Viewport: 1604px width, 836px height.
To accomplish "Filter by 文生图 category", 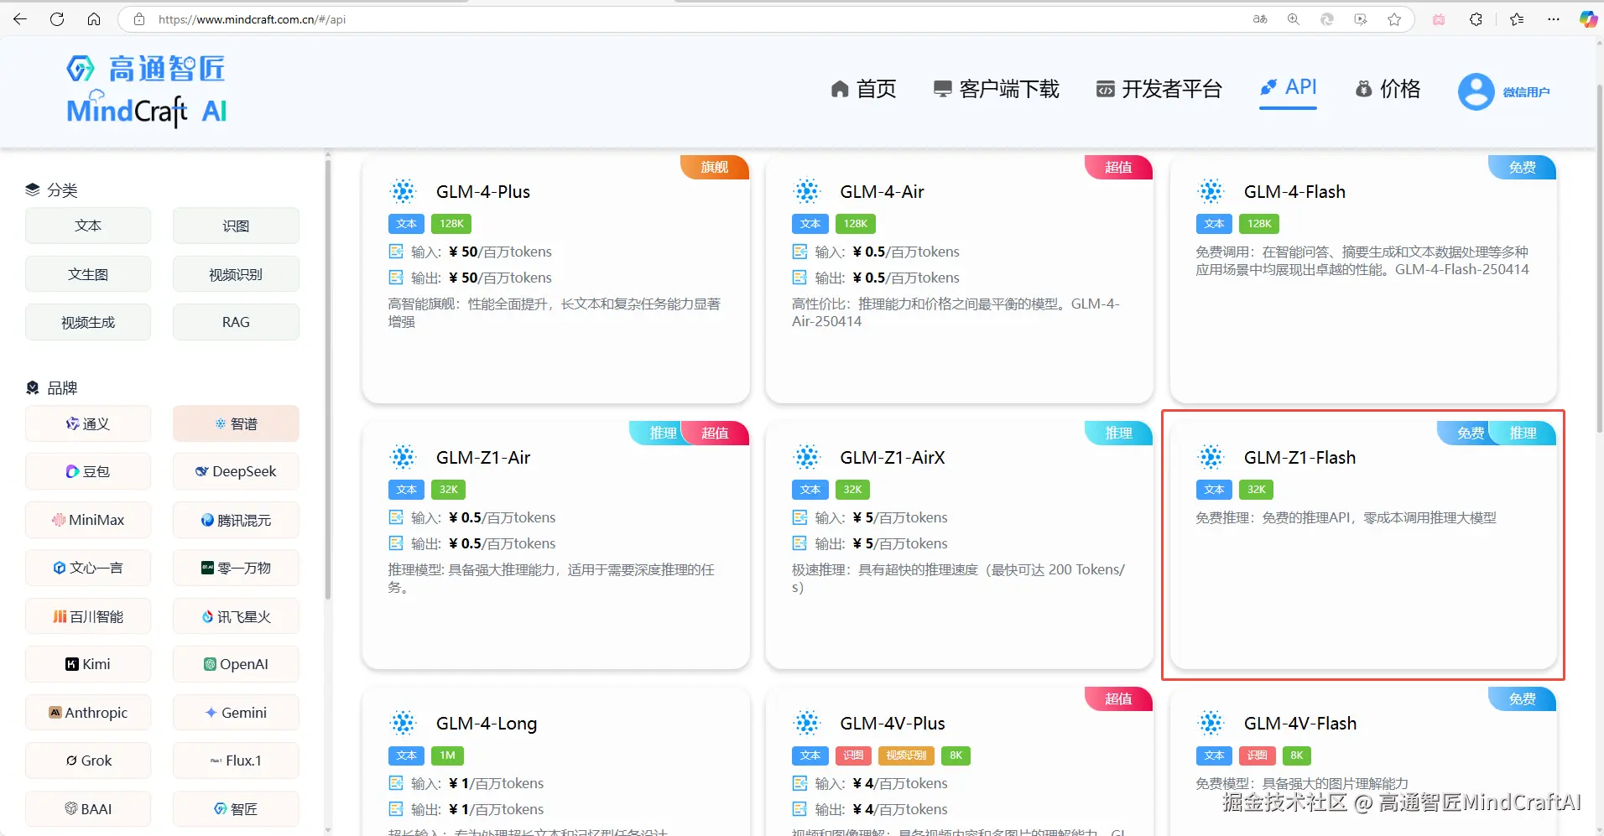I will (88, 274).
